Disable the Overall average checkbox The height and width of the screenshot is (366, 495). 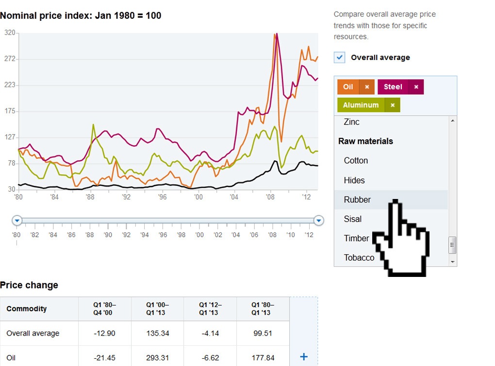[339, 57]
